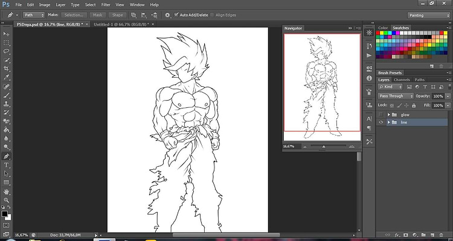Open the Opacity slider dropdown
This screenshot has width=453, height=241.
tap(448, 96)
